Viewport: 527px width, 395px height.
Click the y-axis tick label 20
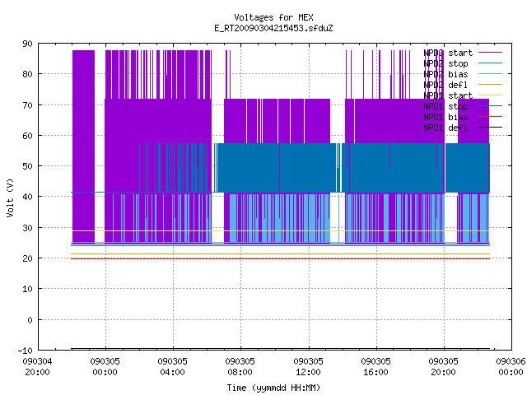pos(28,258)
